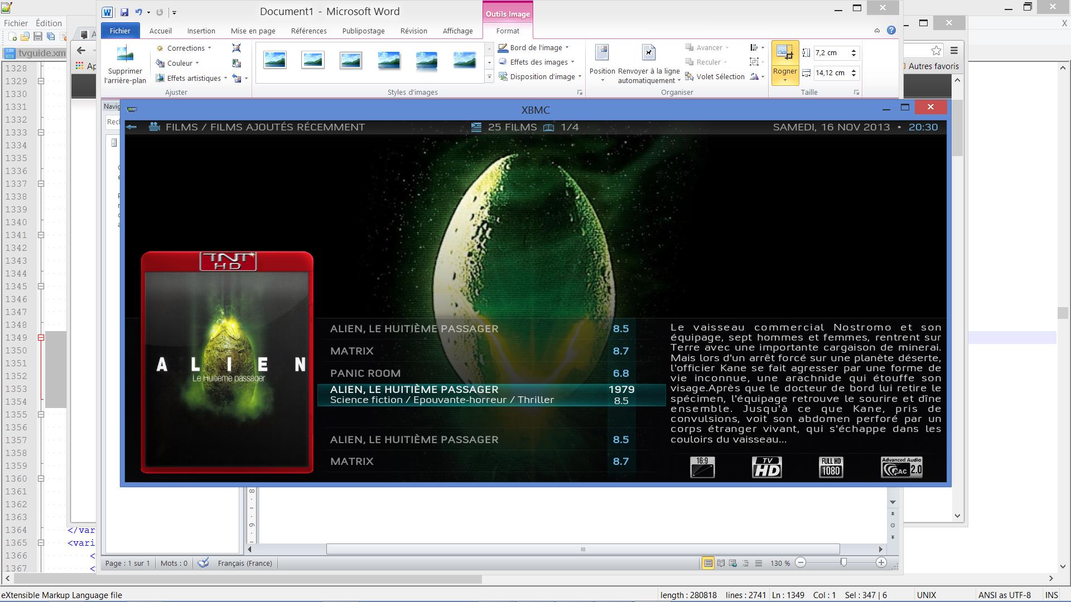Click the browser back arrow button
This screenshot has height=602, width=1071.
point(81,51)
